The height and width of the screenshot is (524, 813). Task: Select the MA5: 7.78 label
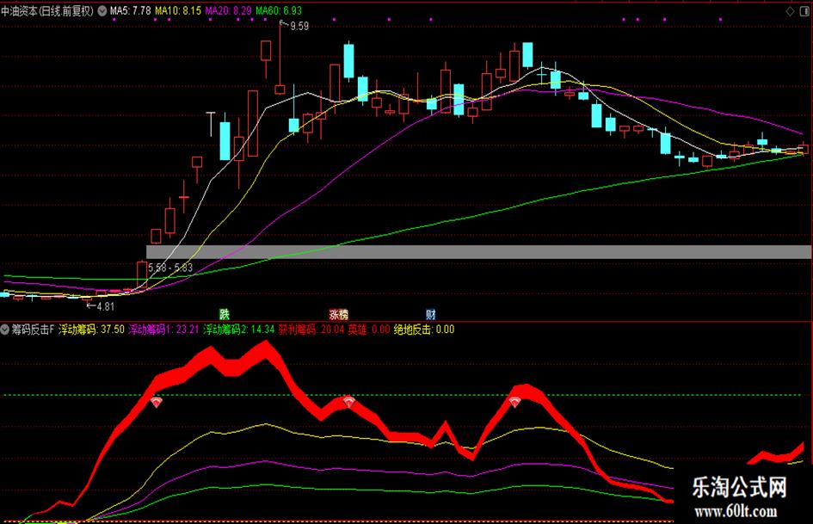click(x=130, y=10)
